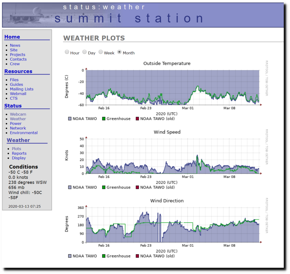Viewport: 290px width, 274px height.
Task: Open the Reports link under Weather
Action: tap(19, 153)
